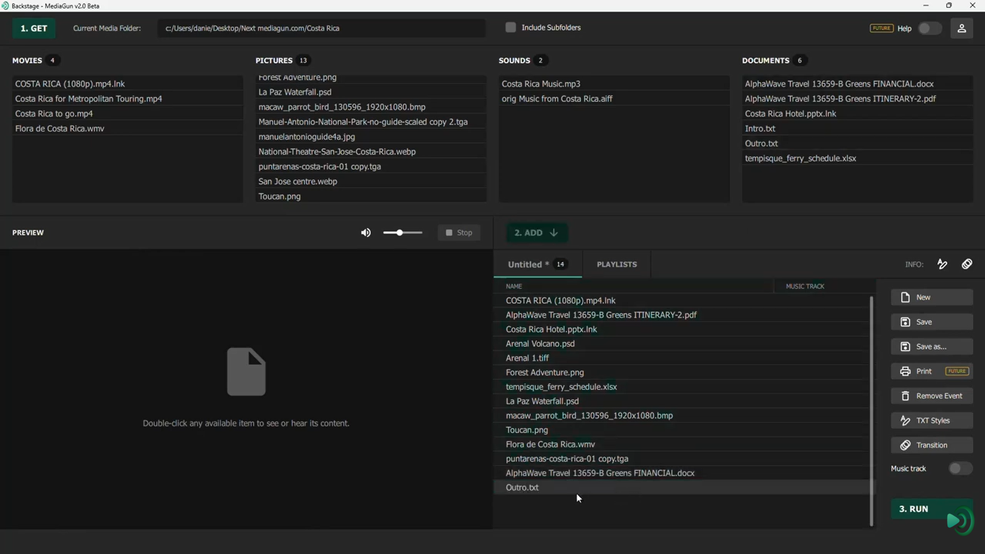Click the 2. ADD button
Image resolution: width=985 pixels, height=554 pixels.
[536, 233]
